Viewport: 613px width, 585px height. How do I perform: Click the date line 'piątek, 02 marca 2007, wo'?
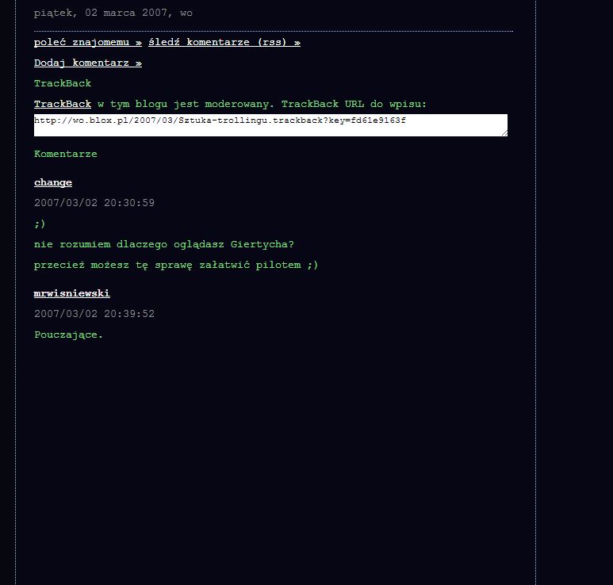coord(113,13)
